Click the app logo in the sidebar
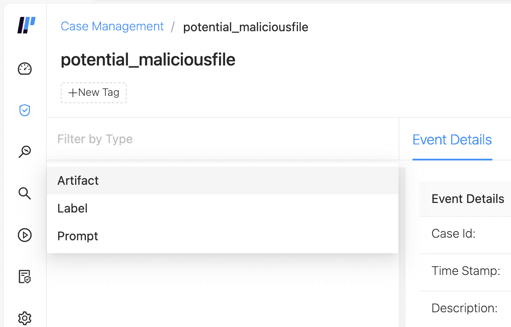This screenshot has height=327, width=511. point(26,26)
